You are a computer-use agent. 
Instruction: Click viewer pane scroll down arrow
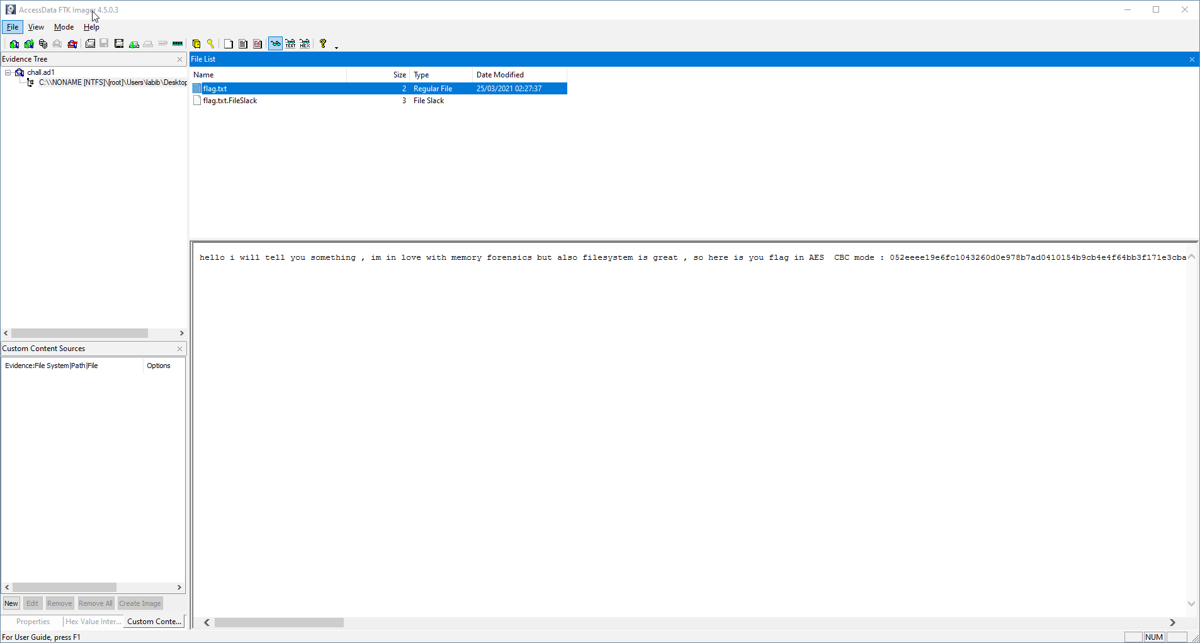(x=1191, y=603)
